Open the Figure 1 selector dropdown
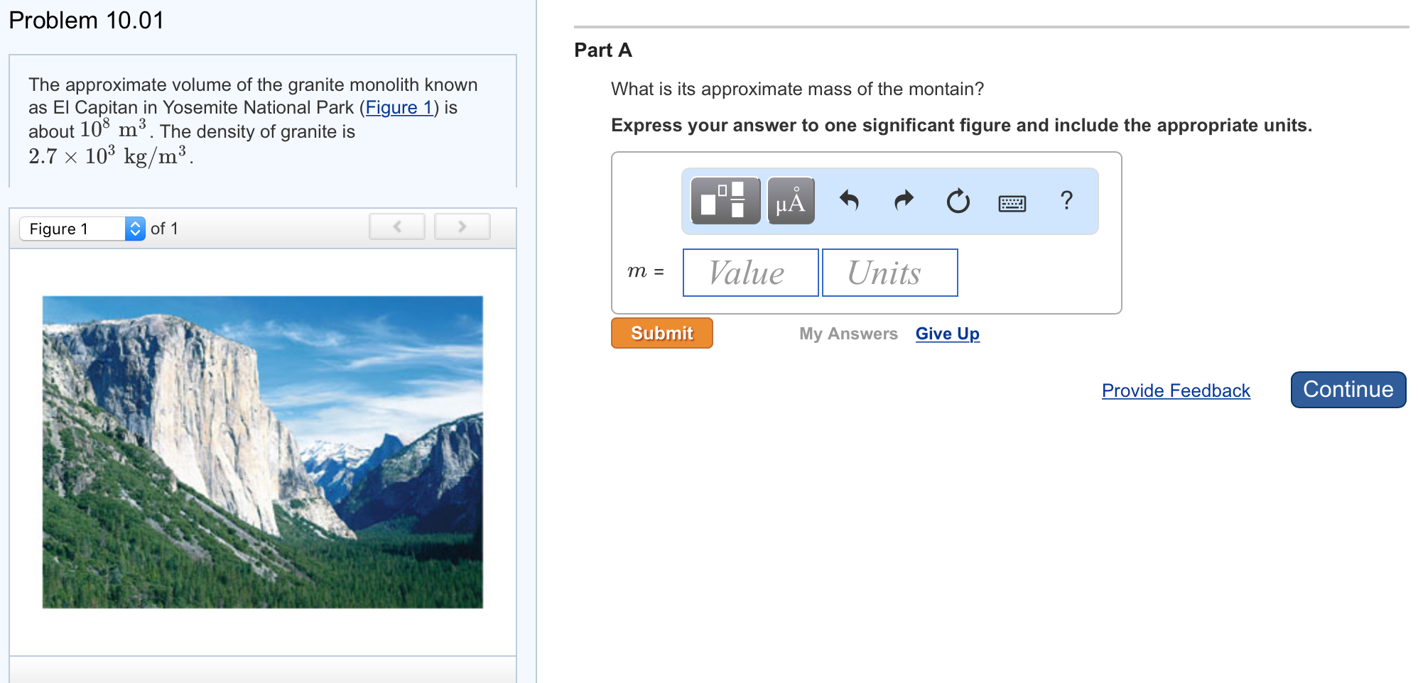The height and width of the screenshot is (683, 1418). tap(82, 229)
